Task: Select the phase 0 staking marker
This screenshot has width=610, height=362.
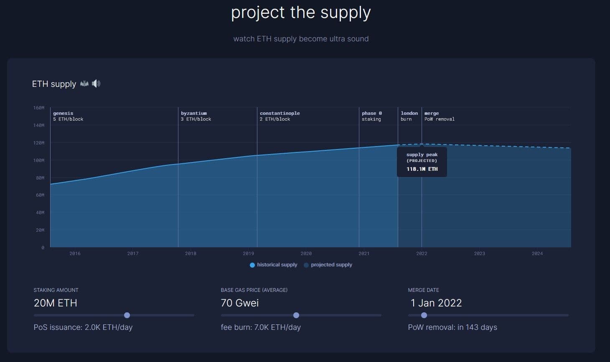Action: point(371,116)
